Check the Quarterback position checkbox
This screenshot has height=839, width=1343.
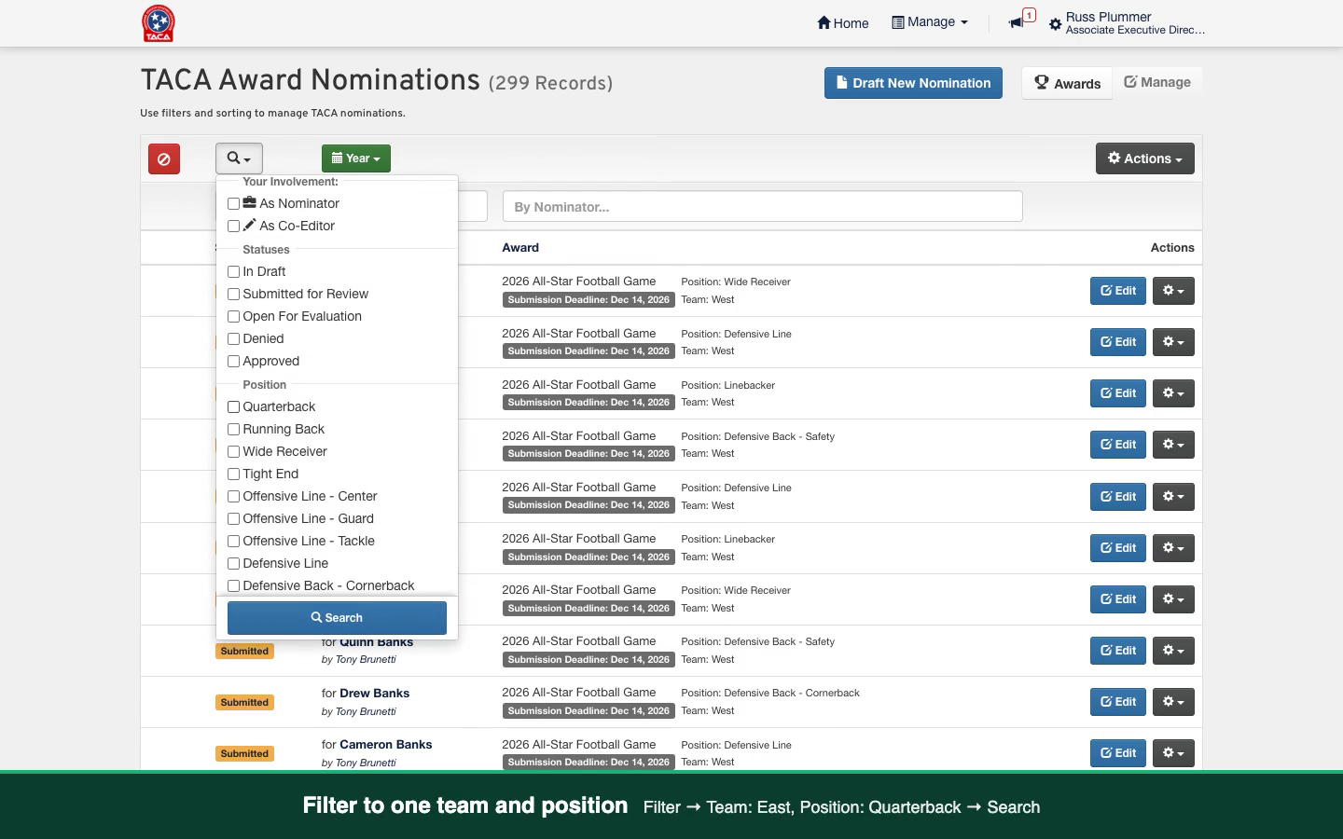(x=234, y=406)
